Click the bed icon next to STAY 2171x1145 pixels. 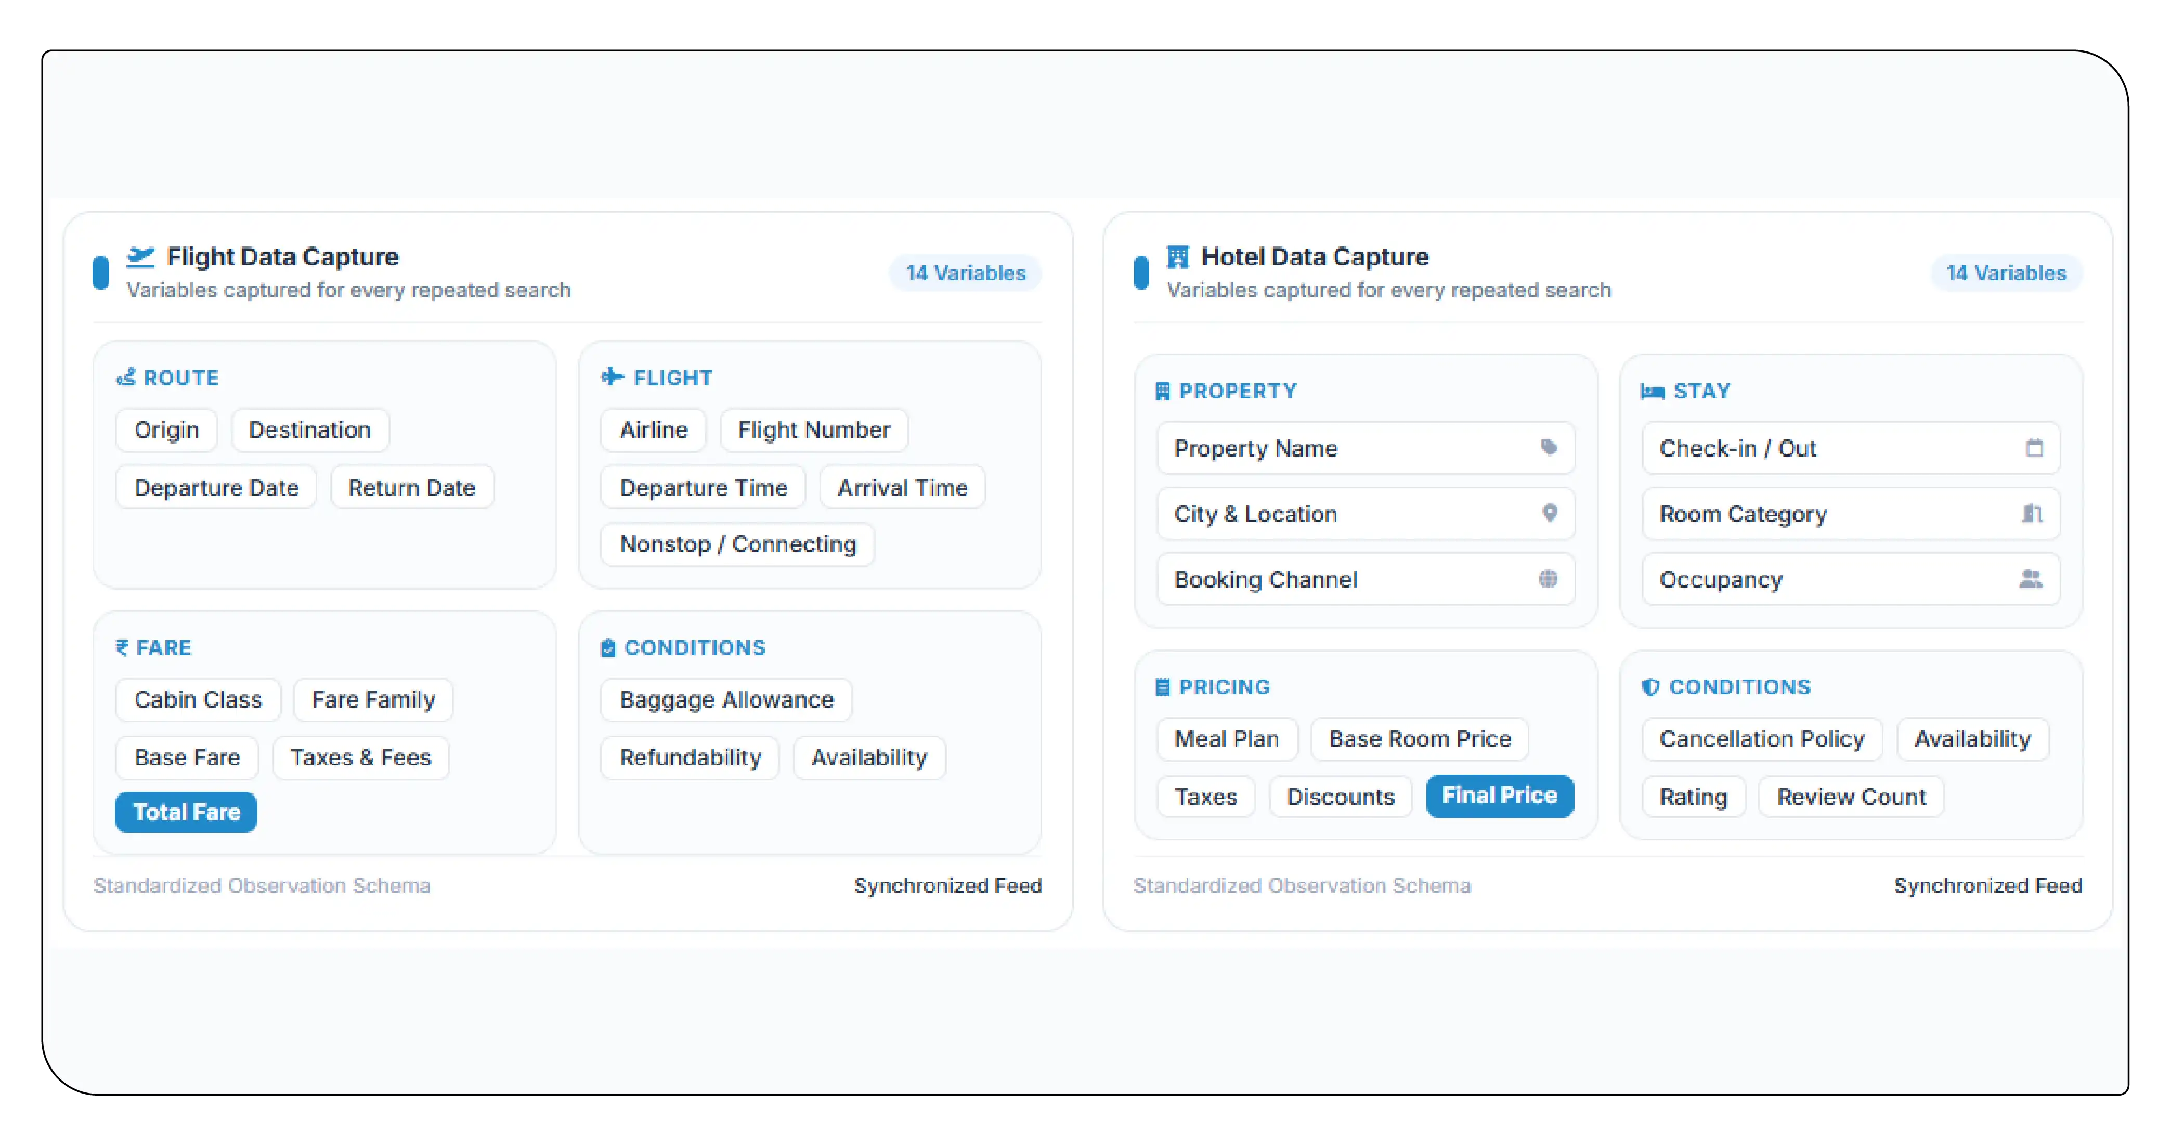click(1652, 391)
